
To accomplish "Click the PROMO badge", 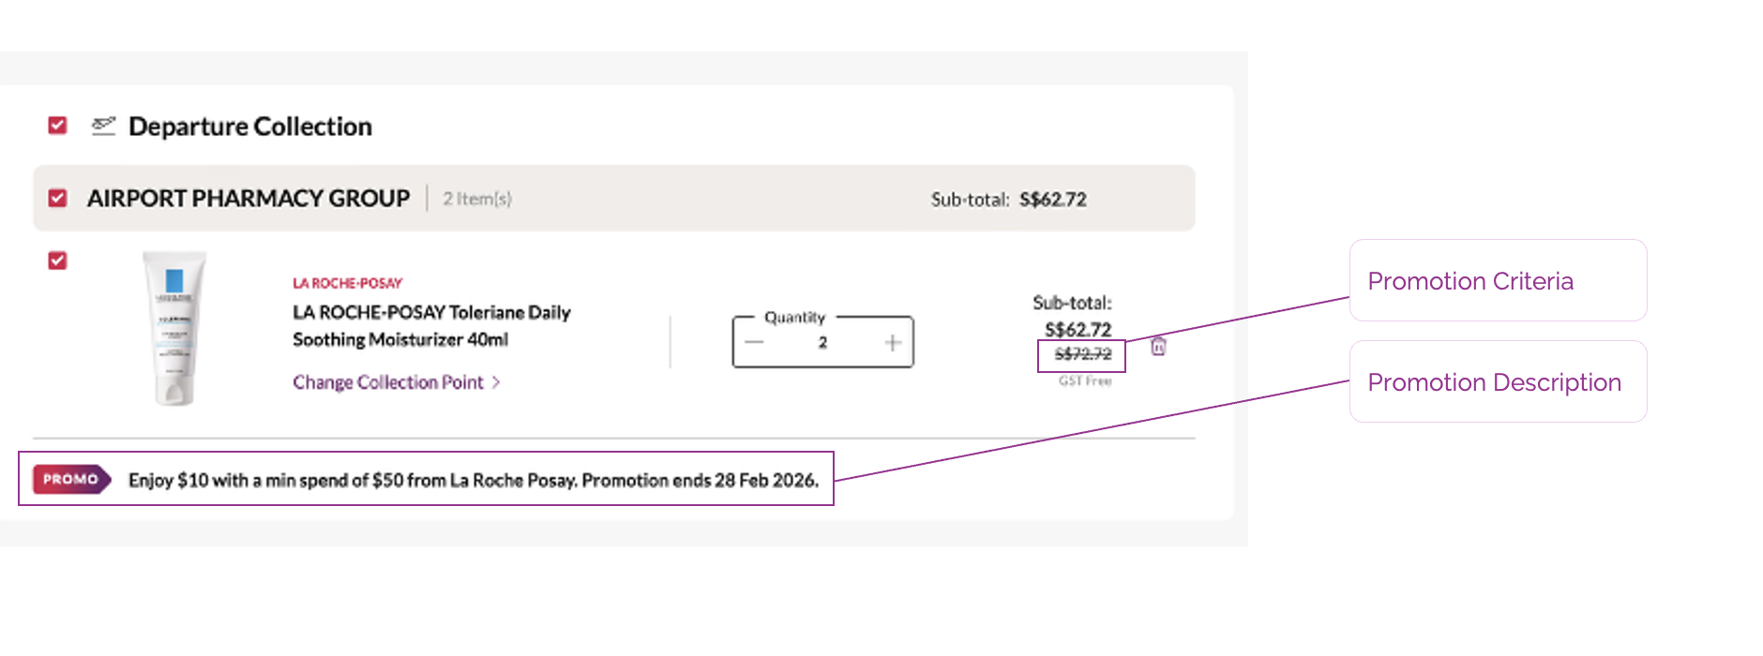I will [71, 480].
